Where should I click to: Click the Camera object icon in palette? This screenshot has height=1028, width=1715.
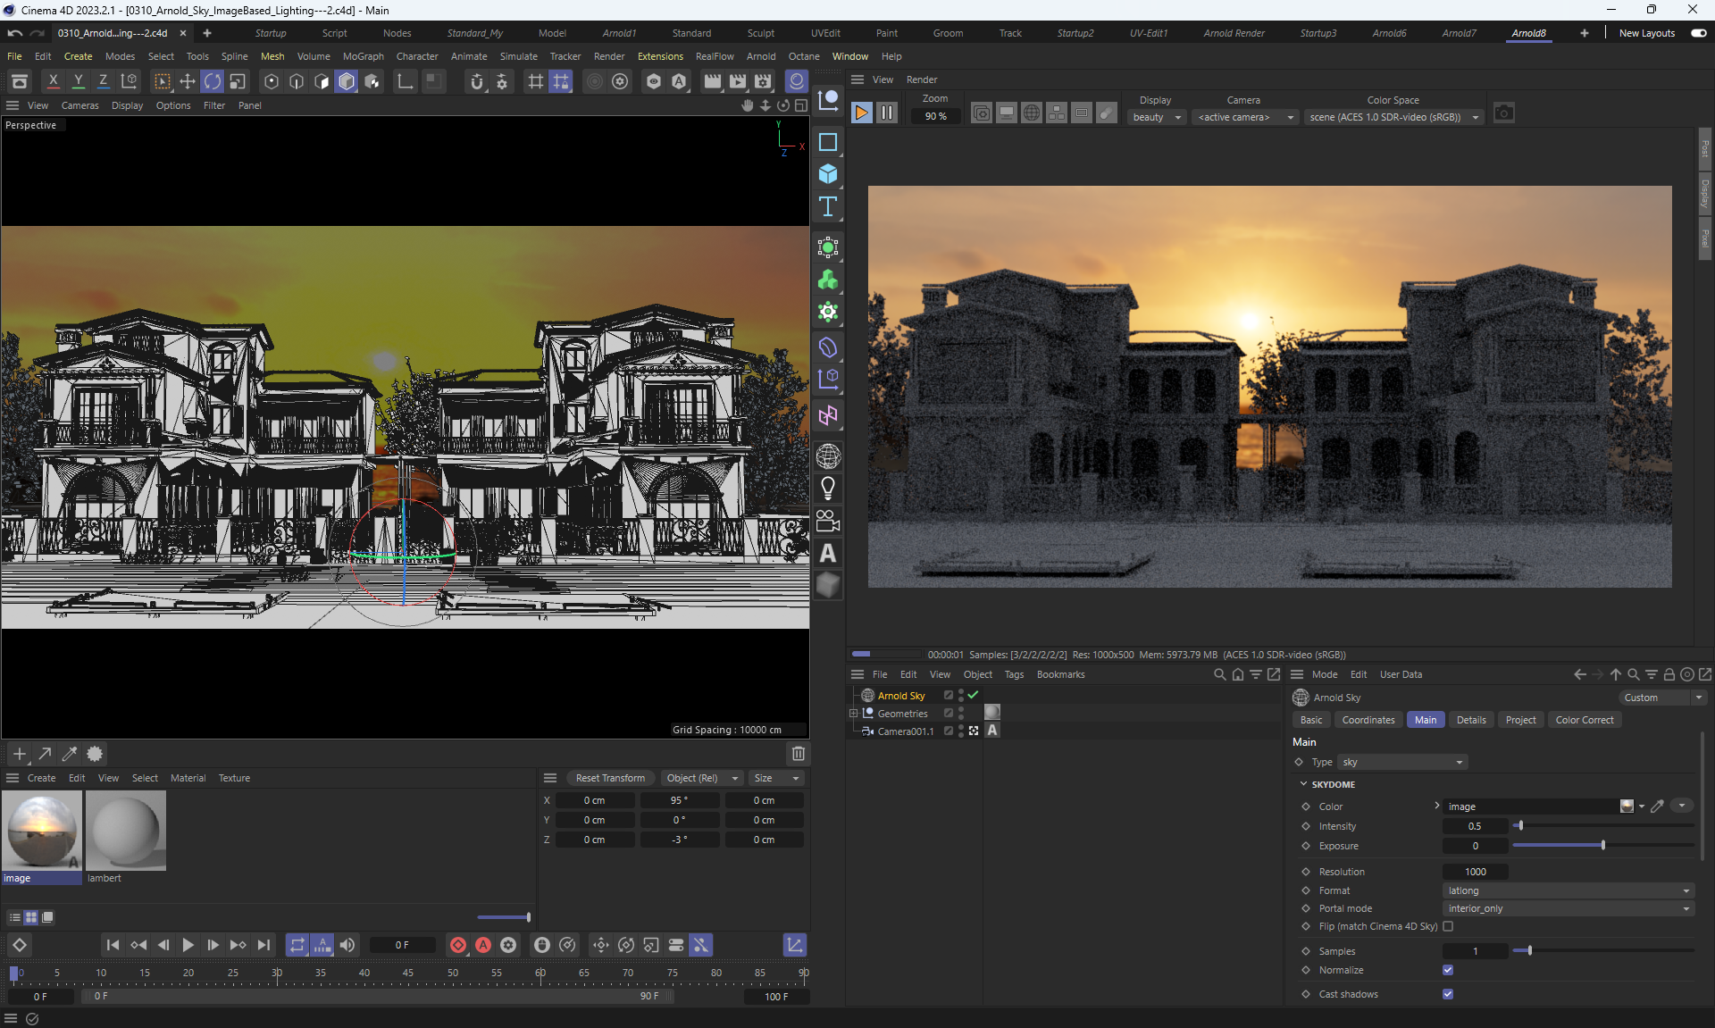click(x=828, y=521)
